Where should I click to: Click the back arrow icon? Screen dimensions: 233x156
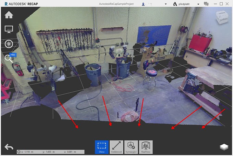[9, 147]
